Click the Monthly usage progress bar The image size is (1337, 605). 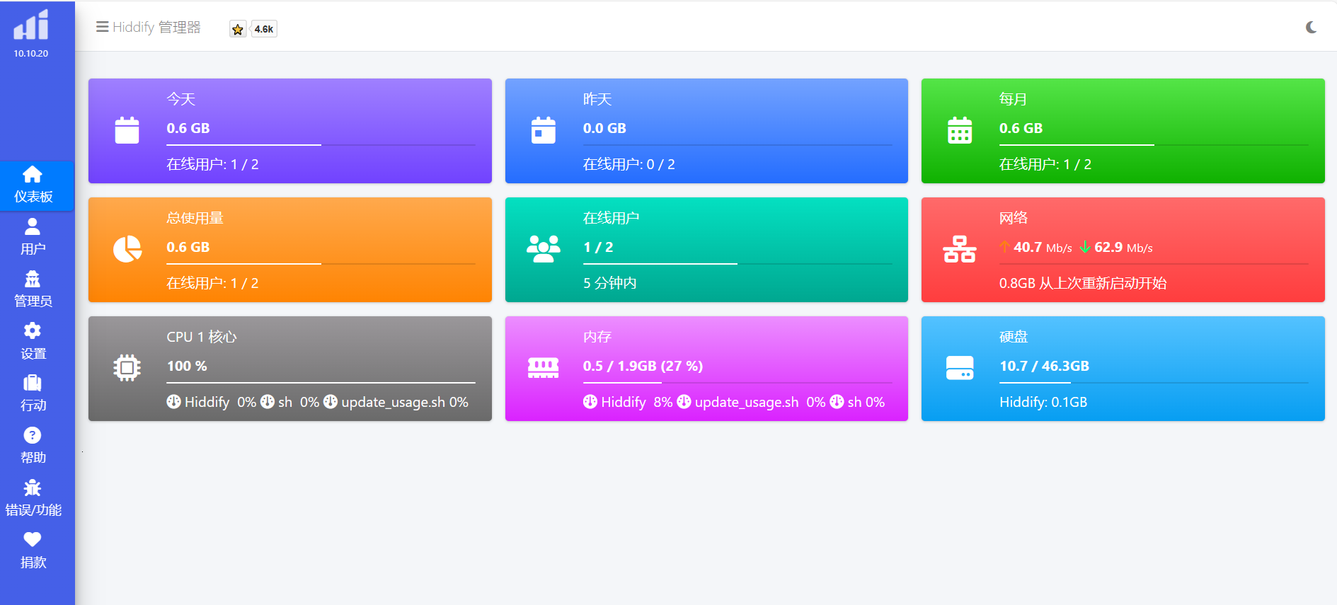(1154, 145)
